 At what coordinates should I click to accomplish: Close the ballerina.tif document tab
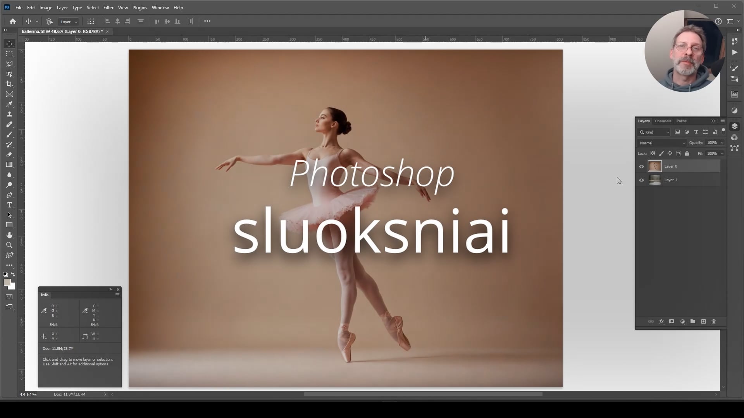pyautogui.click(x=107, y=31)
